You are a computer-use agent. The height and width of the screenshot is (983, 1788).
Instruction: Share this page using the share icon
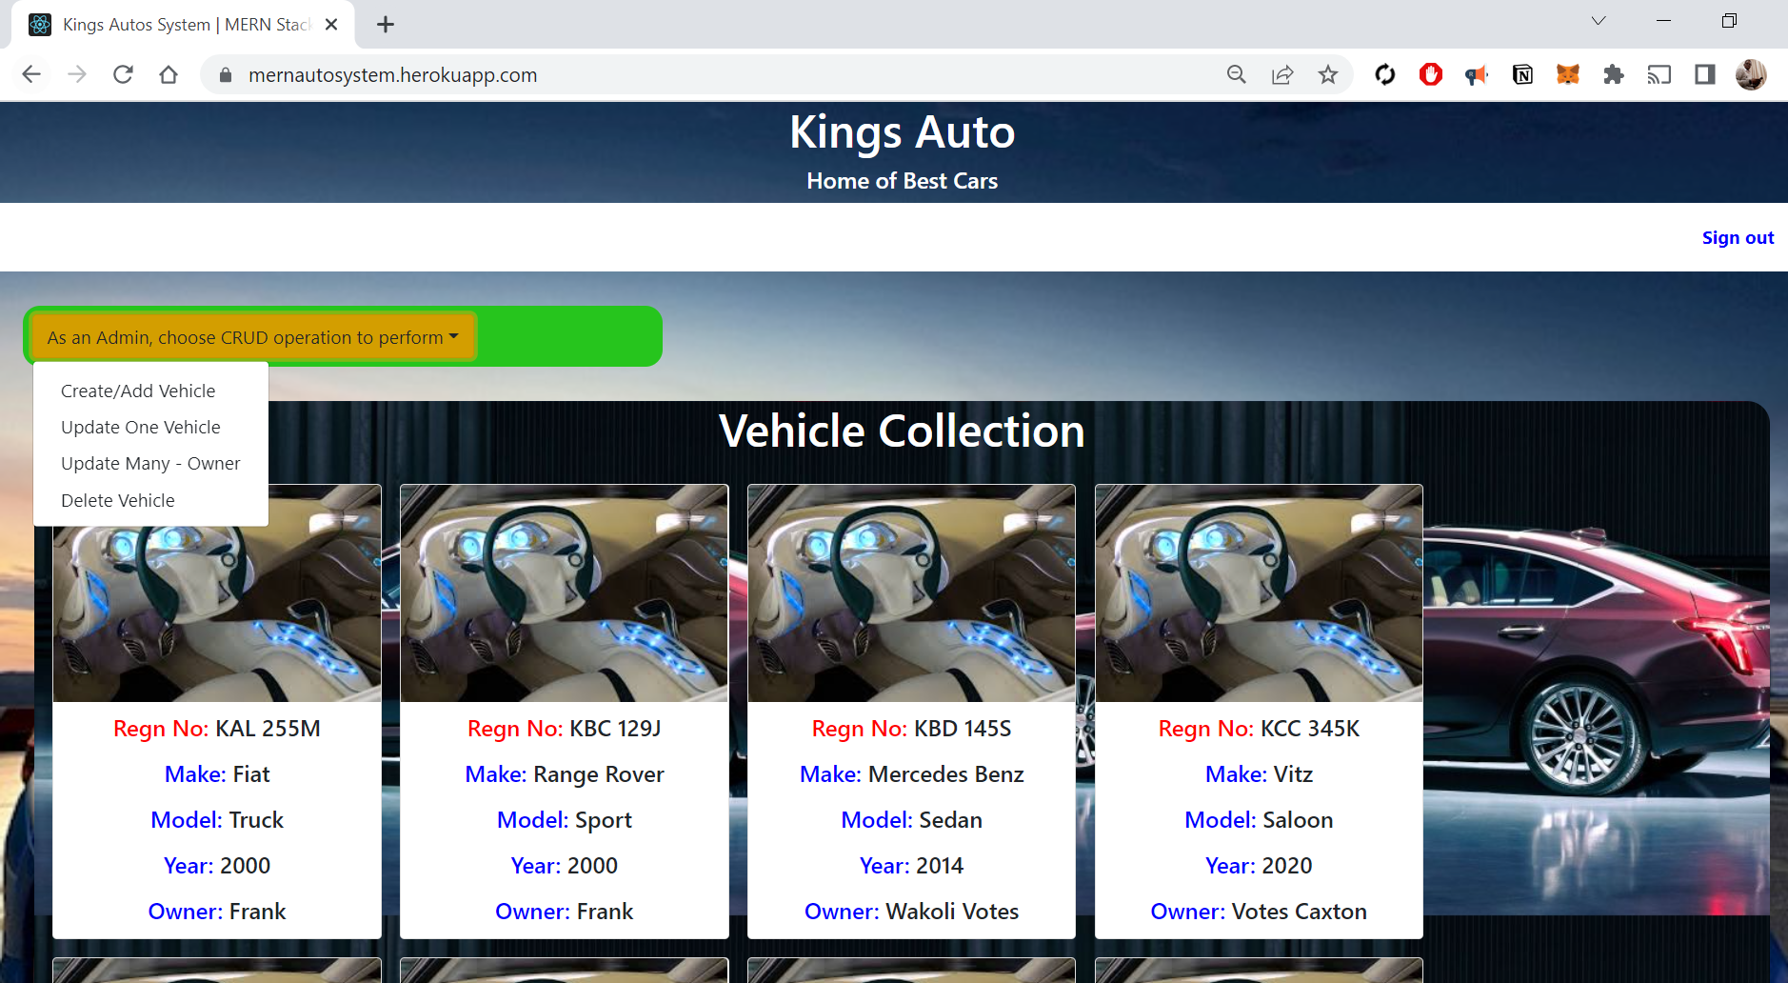[1282, 74]
